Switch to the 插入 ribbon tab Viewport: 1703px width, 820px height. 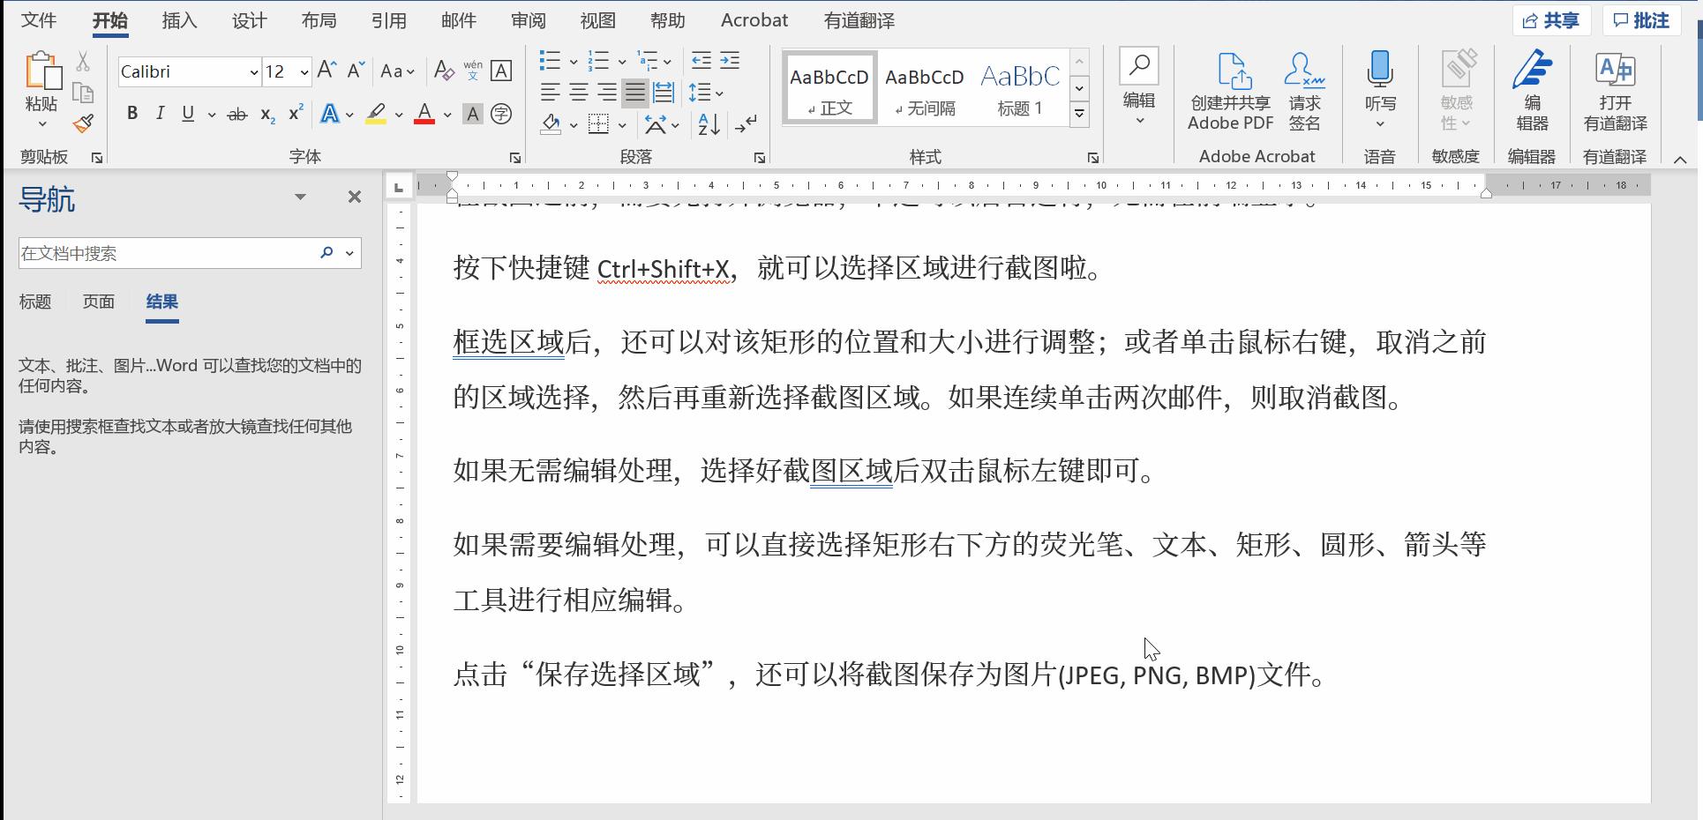tap(178, 19)
